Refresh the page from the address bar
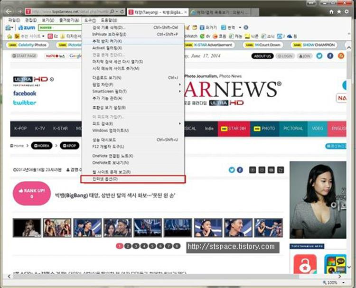This screenshot has width=356, height=288. (x=122, y=11)
